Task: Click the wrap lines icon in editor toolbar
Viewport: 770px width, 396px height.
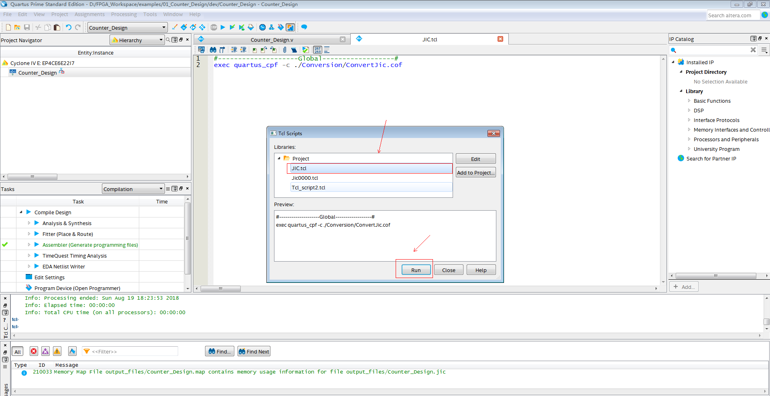Action: [x=327, y=50]
